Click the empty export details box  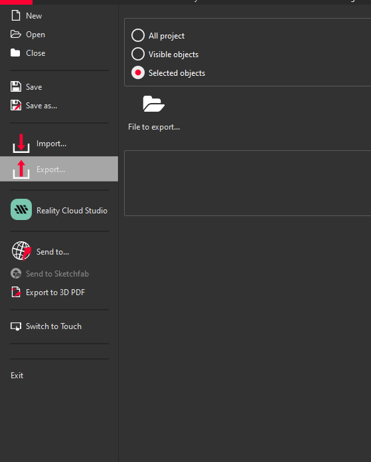[x=248, y=183]
